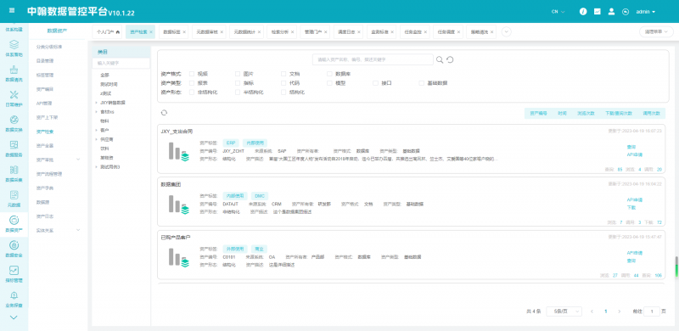Click the circular arrow logout icon in header
The image size is (679, 331).
pos(626,12)
